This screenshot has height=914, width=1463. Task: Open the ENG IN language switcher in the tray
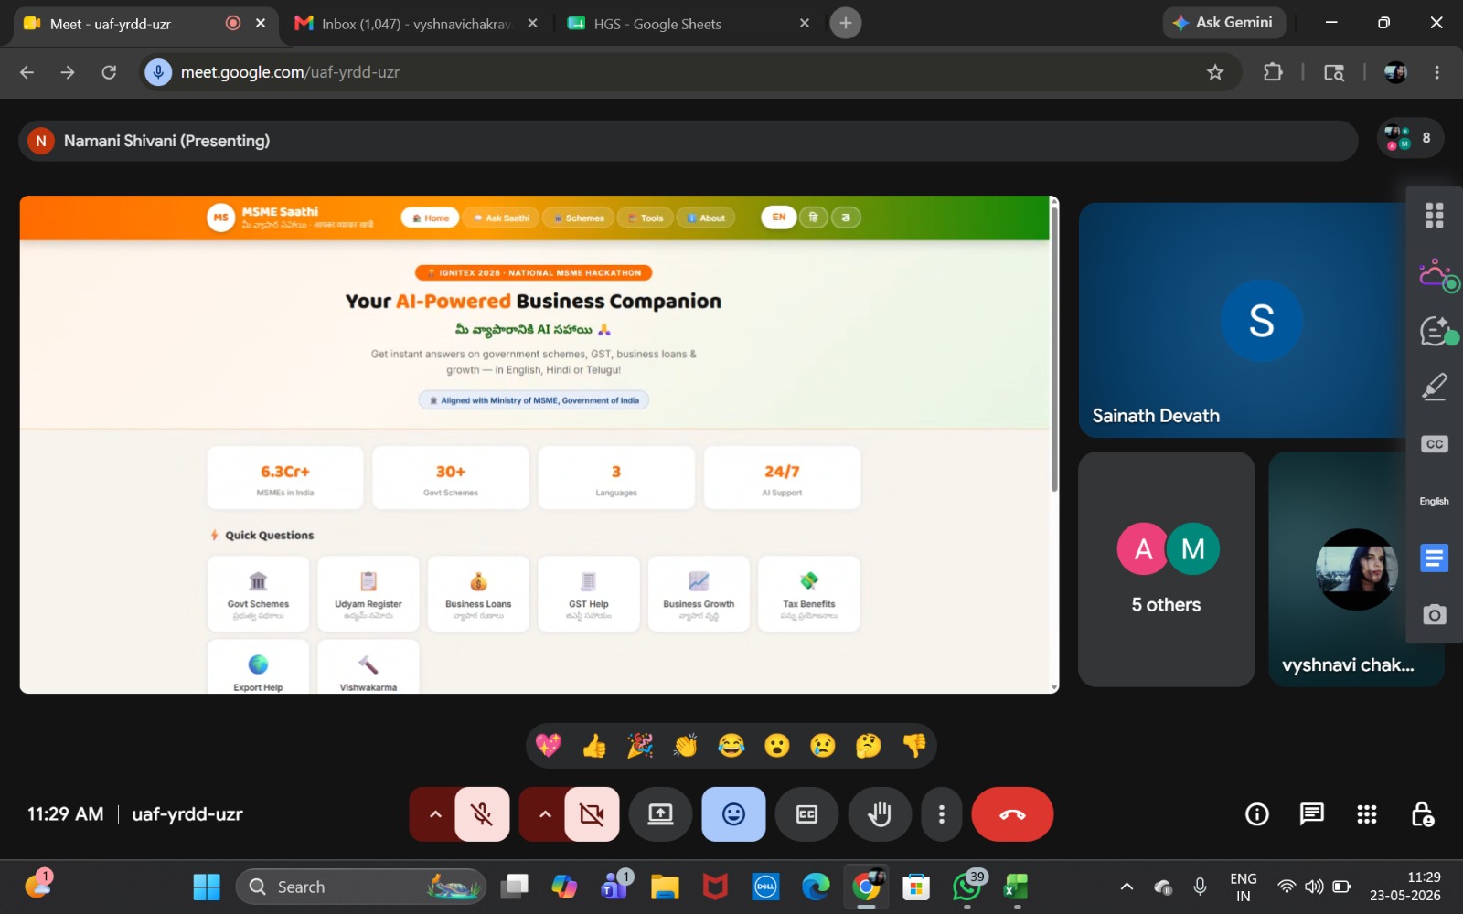click(x=1244, y=887)
